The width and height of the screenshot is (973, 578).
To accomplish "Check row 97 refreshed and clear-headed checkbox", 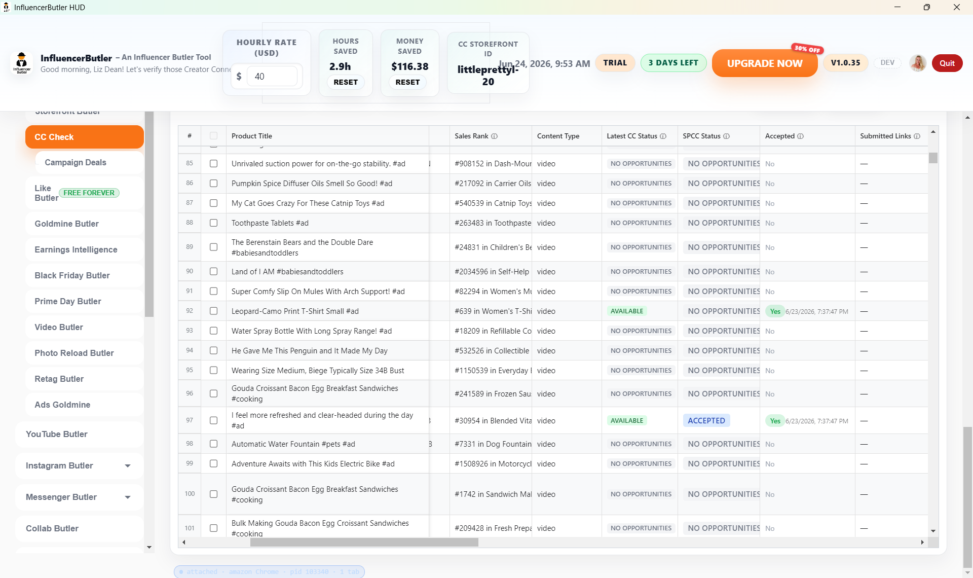I will [x=213, y=421].
